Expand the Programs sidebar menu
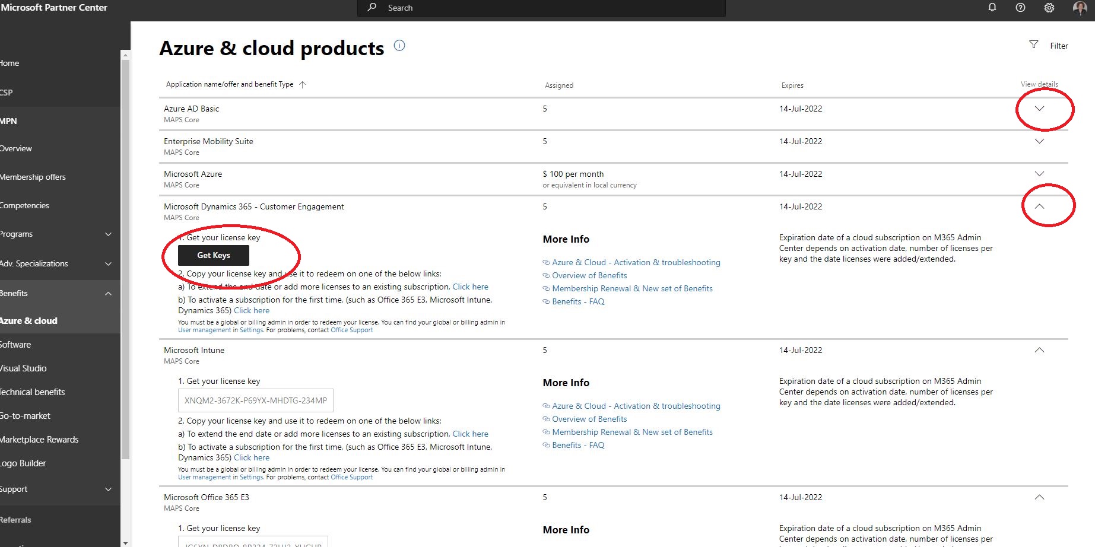 tap(108, 234)
